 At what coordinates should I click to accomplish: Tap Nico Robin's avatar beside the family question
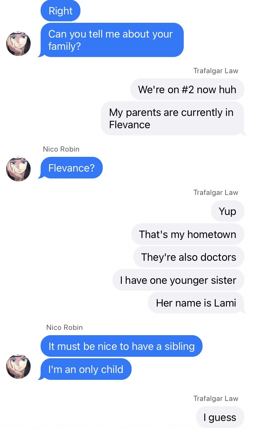tap(18, 44)
